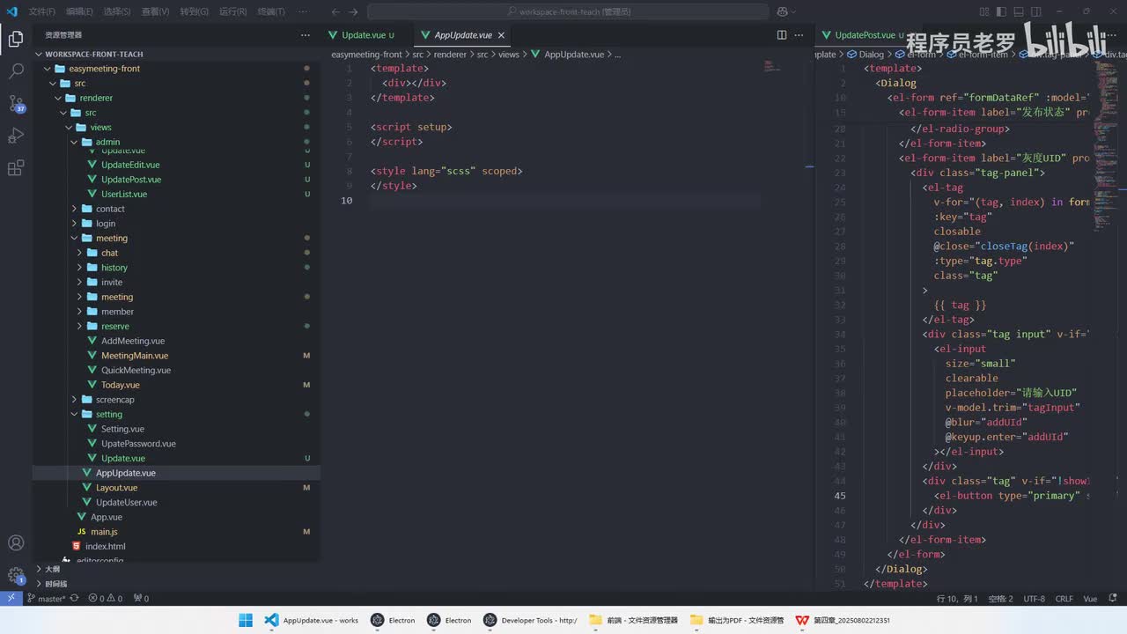This screenshot has width=1127, height=634.
Task: Open the 终端(T) menu
Action: pos(271,11)
